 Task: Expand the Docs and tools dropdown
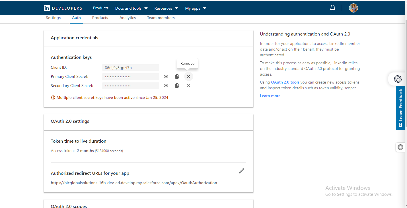pos(131,8)
